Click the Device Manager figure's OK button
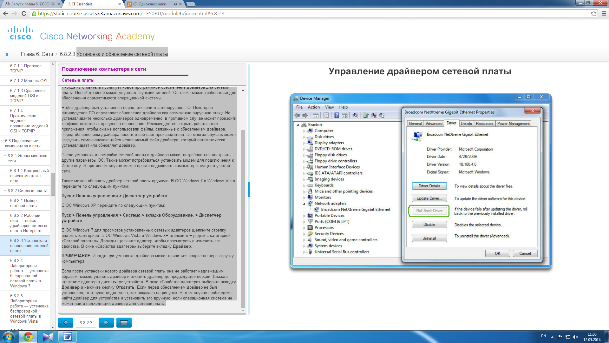 (497, 253)
